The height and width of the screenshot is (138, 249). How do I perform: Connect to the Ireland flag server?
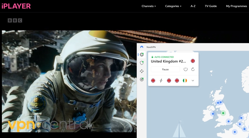tap(185, 81)
